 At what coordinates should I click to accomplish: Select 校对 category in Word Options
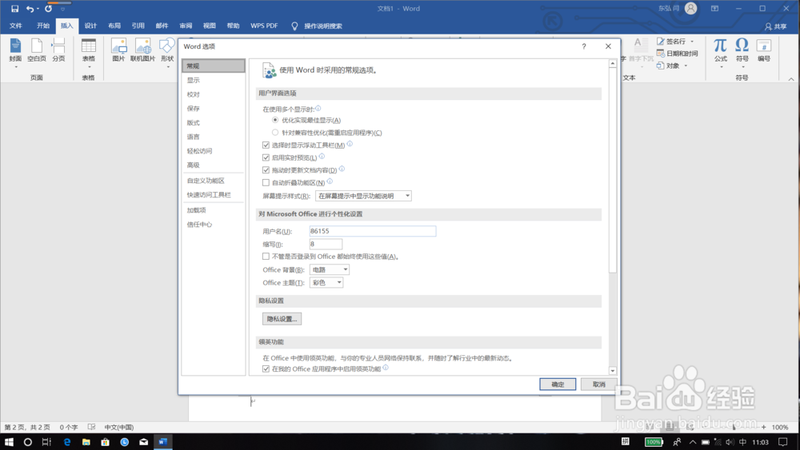click(x=214, y=94)
